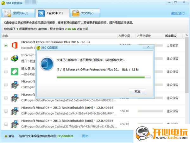Click the Microsoft Office Professional Plus 2016 title
190x143 pixels.
[x=56, y=42]
